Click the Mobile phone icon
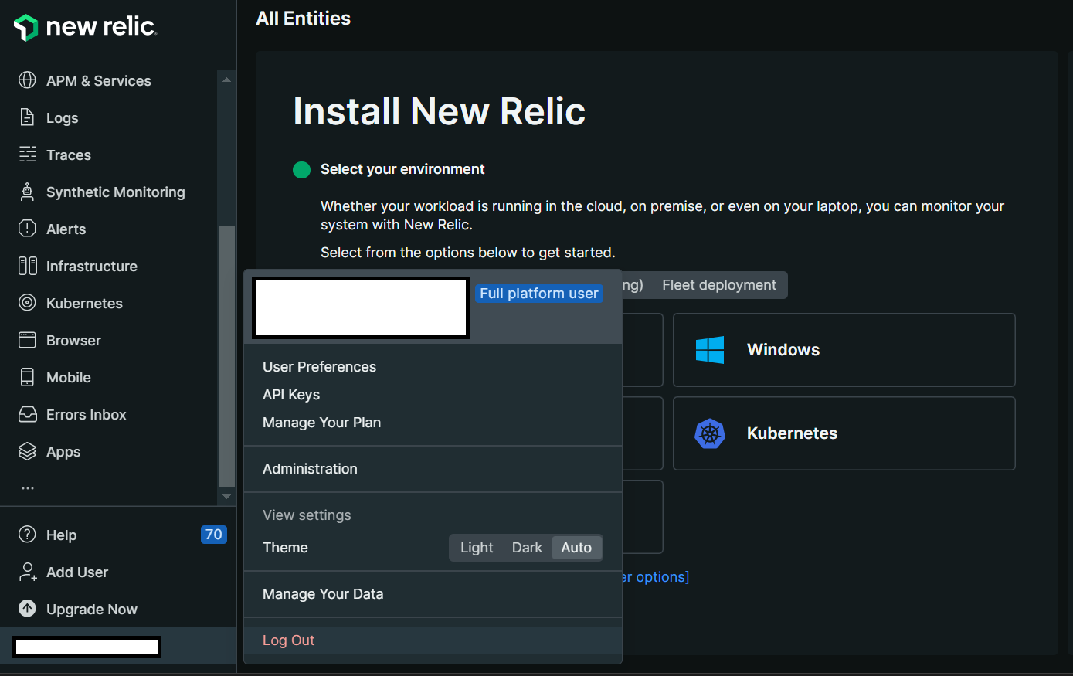Screen dimensions: 1073x676 (27, 377)
